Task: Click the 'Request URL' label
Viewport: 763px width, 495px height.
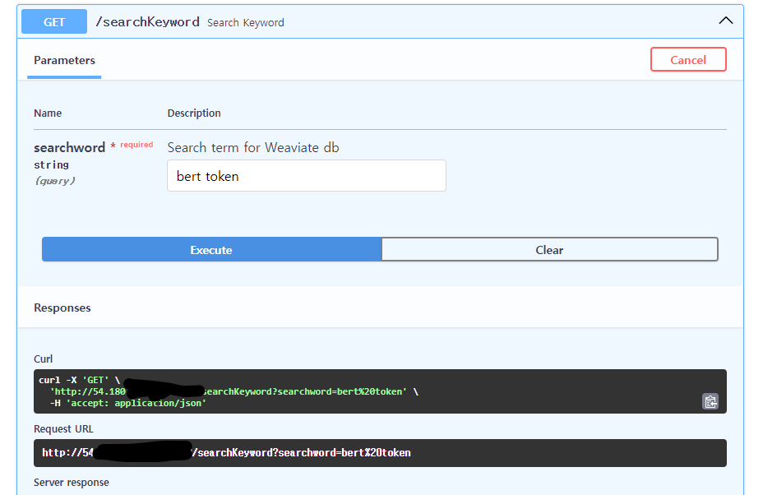Action: point(63,428)
